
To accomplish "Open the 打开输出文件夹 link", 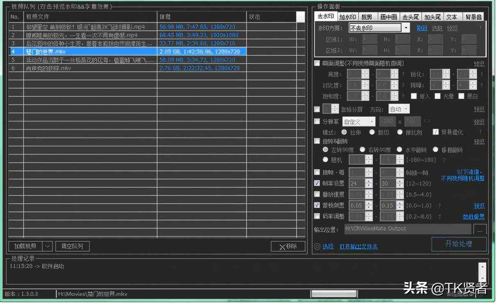I will tap(358, 247).
